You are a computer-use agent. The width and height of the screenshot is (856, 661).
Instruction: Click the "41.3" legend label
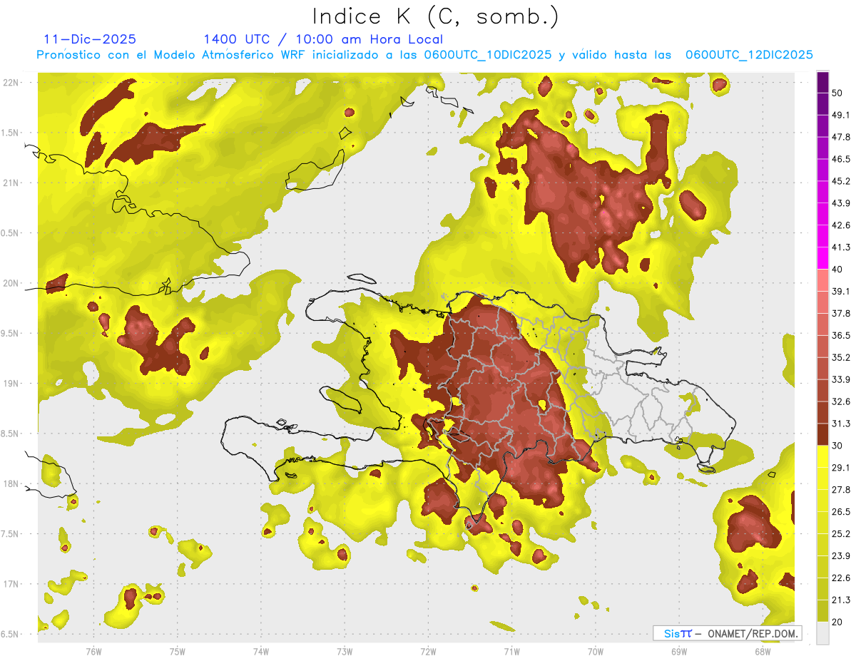840,247
